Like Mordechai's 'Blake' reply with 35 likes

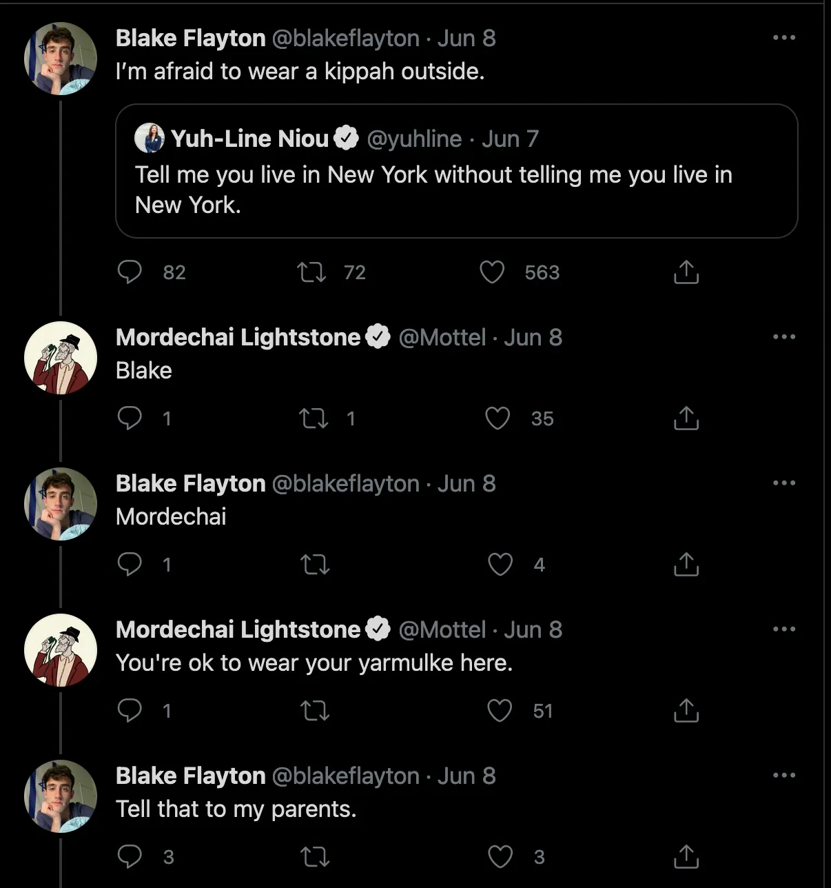coord(497,418)
